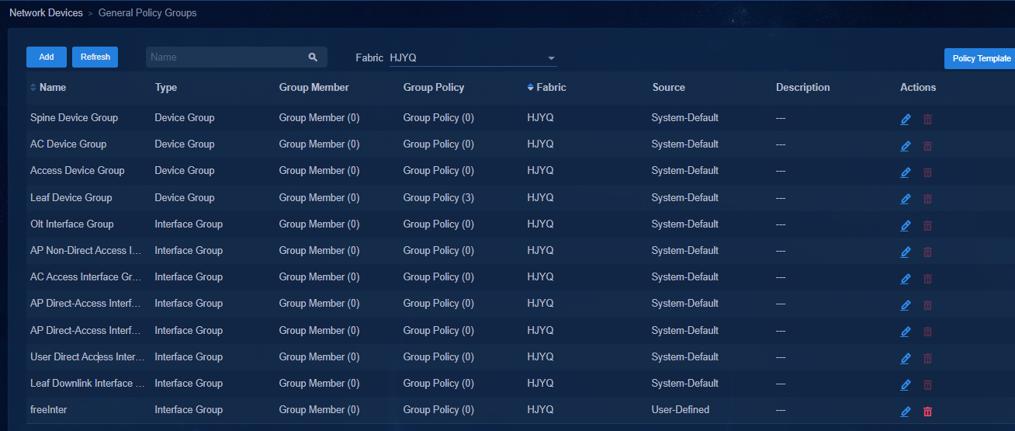The height and width of the screenshot is (431, 1015).
Task: Open Group Member (0) for Leaf Device Group
Action: click(319, 197)
